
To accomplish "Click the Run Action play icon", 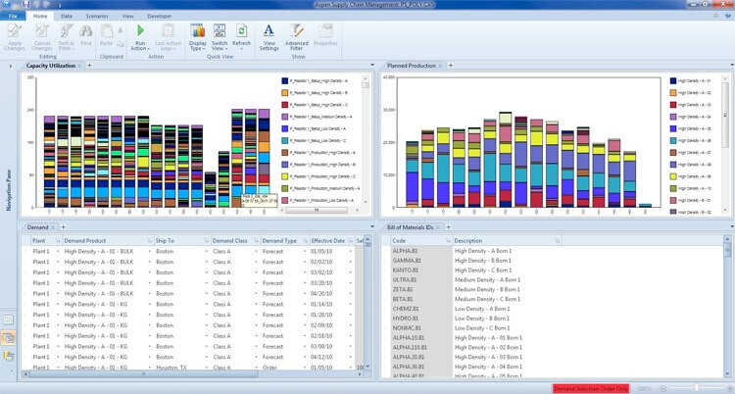I will click(140, 31).
